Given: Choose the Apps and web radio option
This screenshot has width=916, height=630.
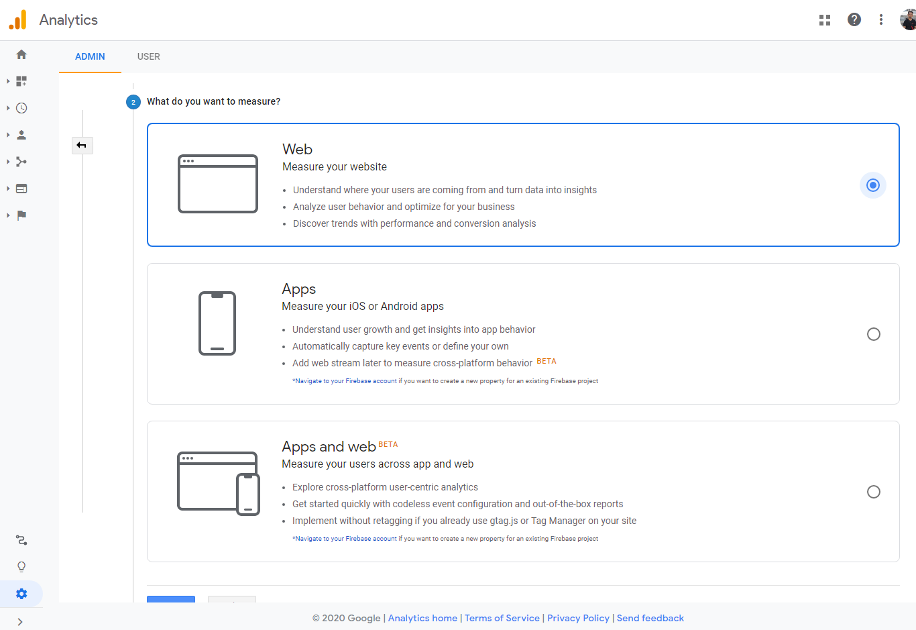Looking at the screenshot, I should pyautogui.click(x=874, y=492).
